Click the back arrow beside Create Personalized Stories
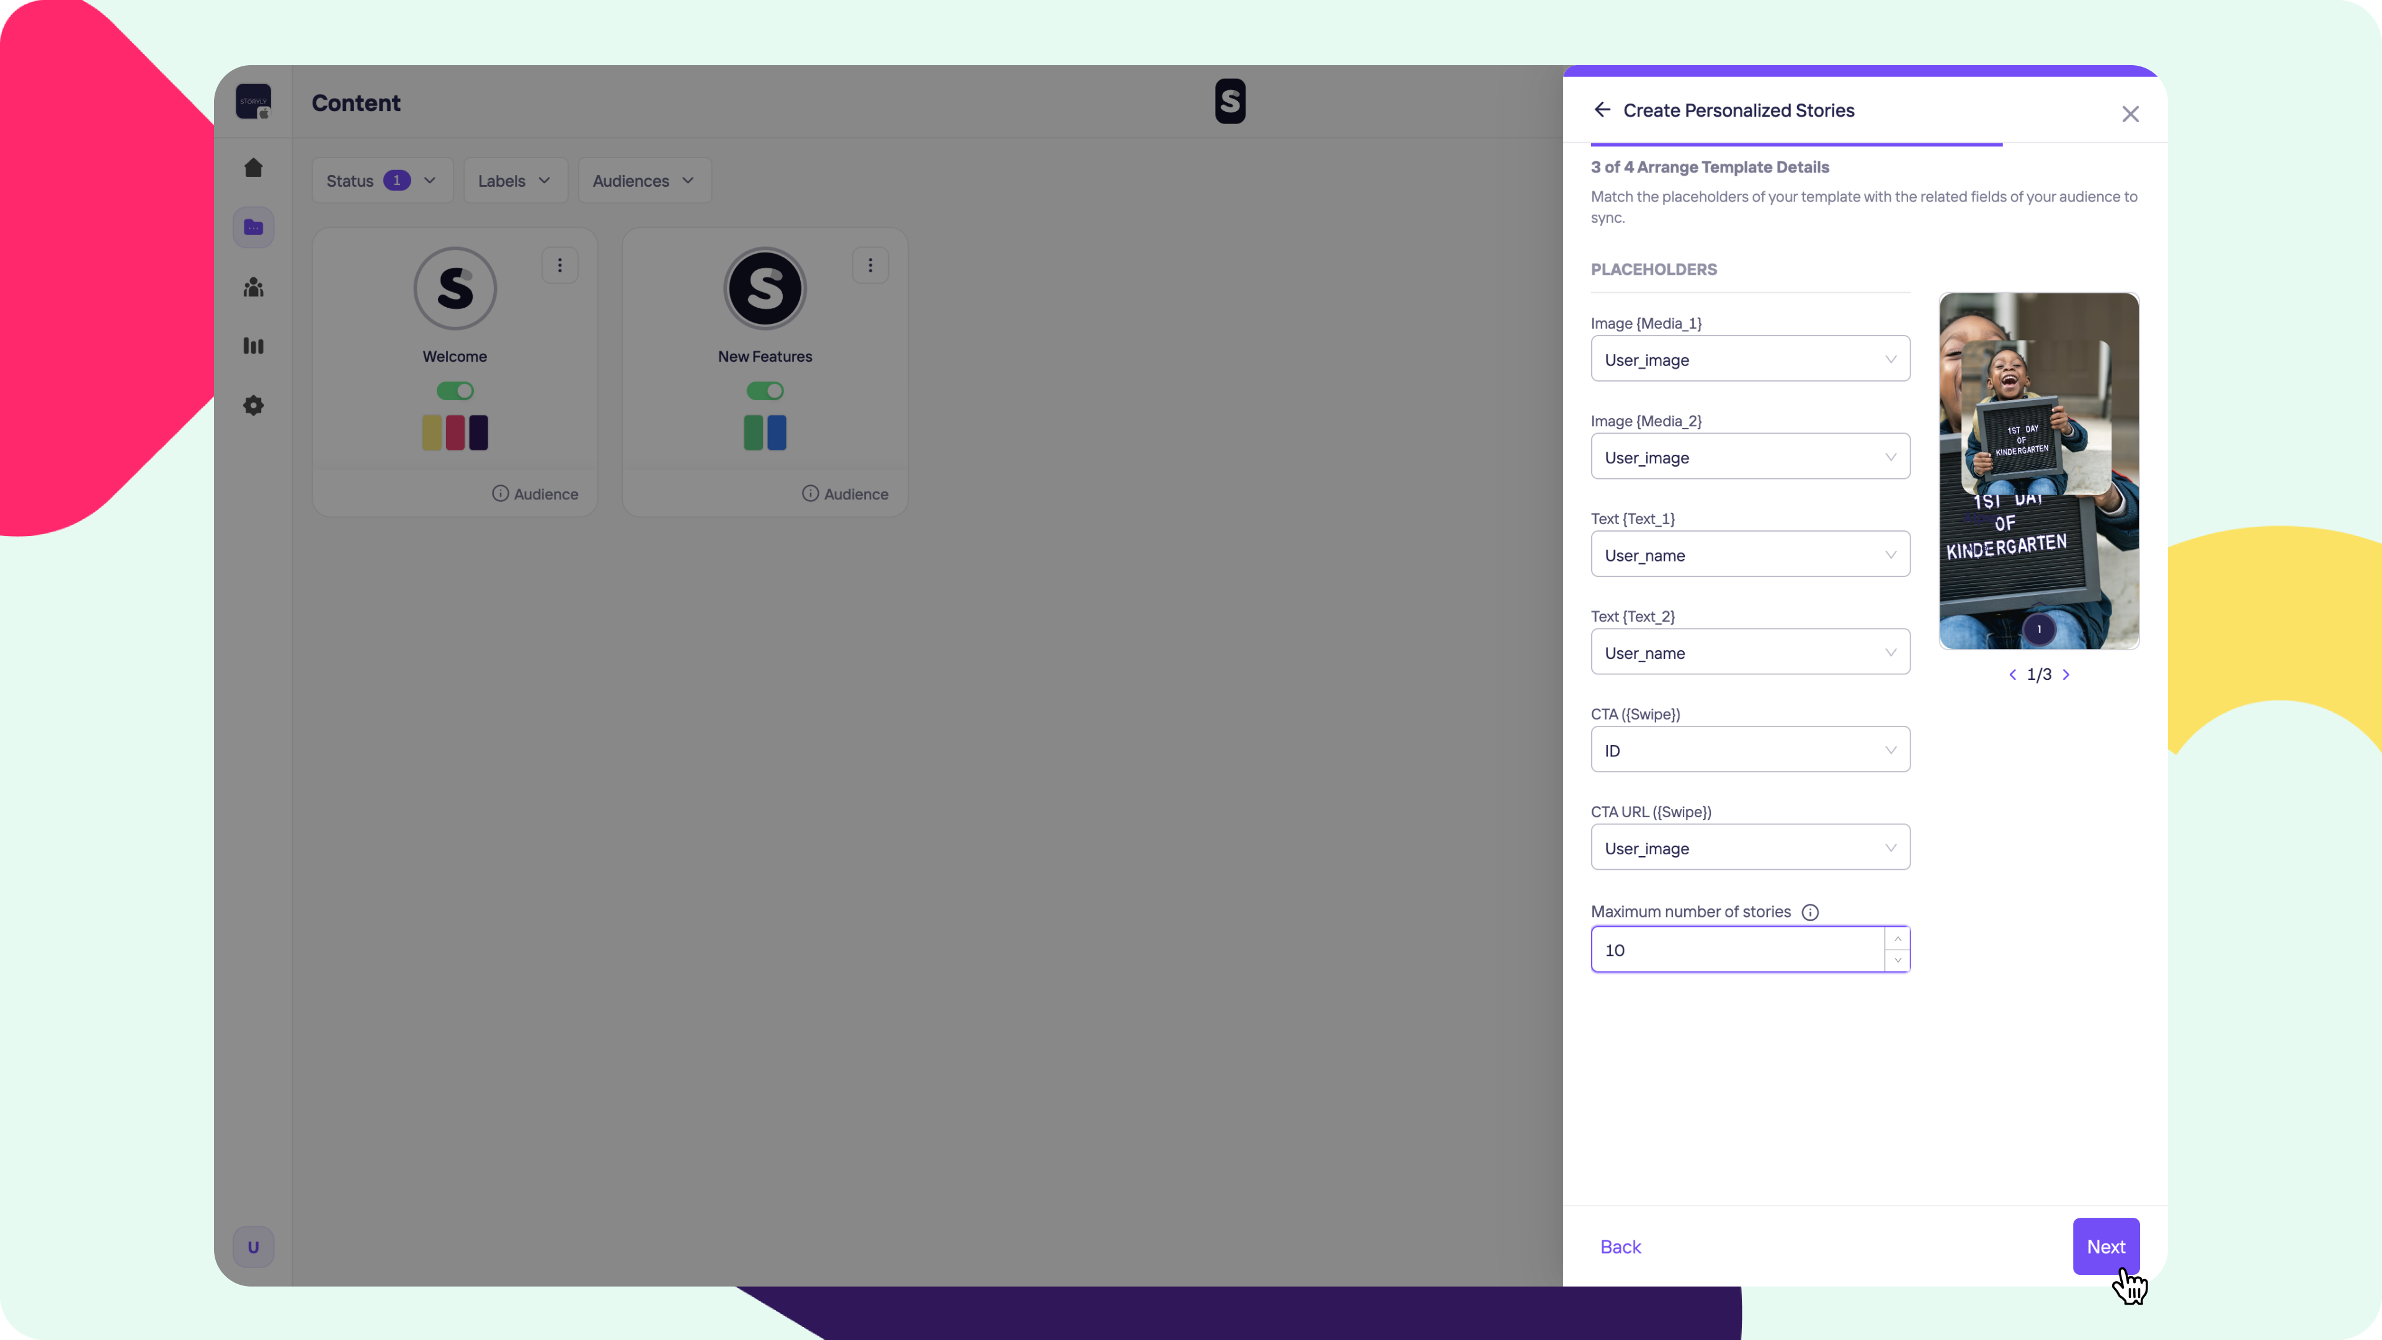This screenshot has height=1340, width=2382. coord(1602,110)
